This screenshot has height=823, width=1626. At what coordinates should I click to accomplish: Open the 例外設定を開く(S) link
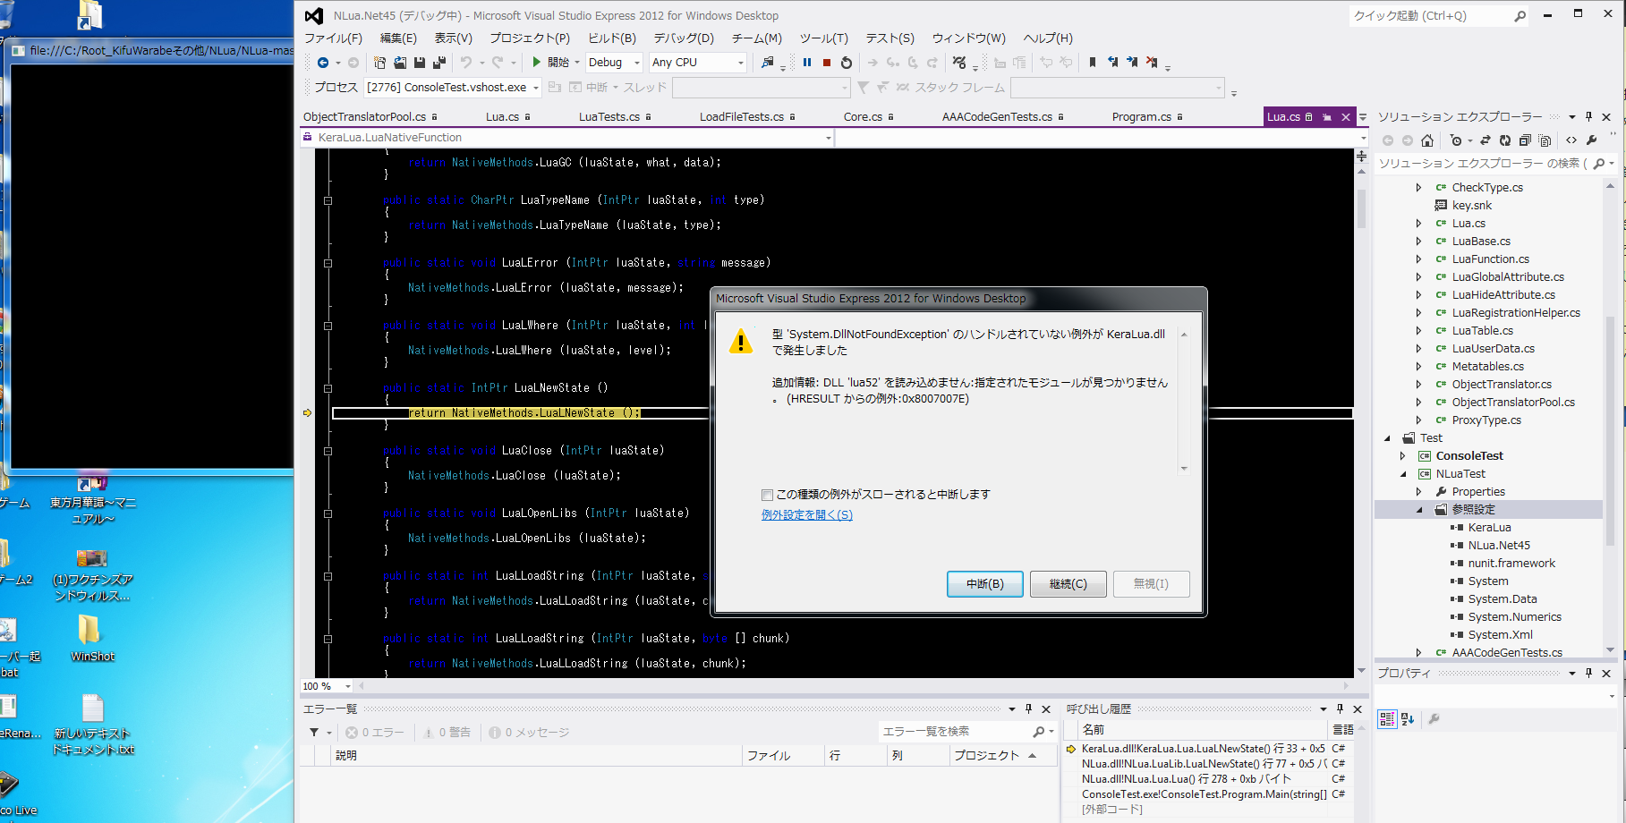(807, 515)
